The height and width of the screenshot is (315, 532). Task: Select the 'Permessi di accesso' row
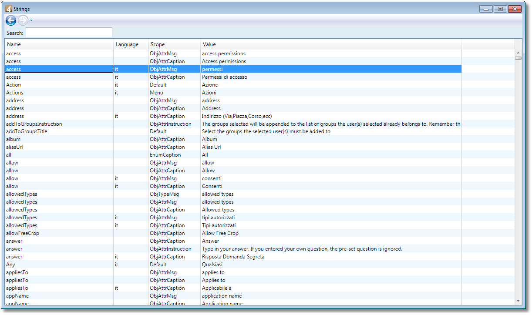233,77
